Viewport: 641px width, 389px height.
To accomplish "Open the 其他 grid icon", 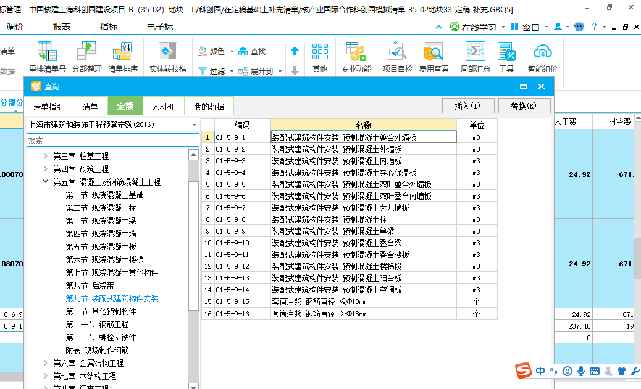I will click(320, 52).
